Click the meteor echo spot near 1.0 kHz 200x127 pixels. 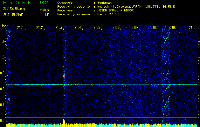[64, 57]
